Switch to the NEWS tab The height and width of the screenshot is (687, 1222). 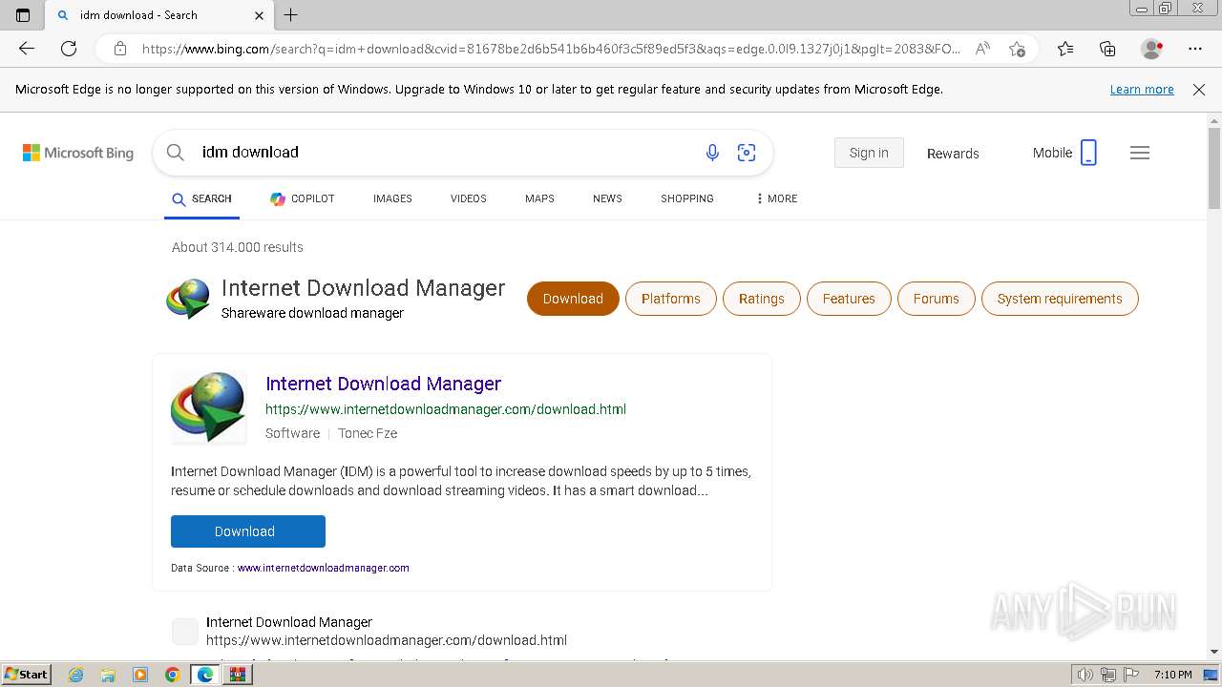[607, 198]
